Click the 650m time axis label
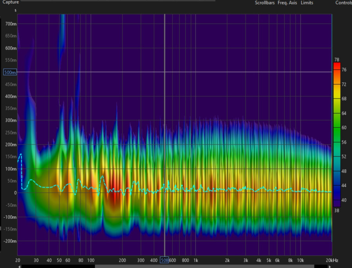 [11, 36]
